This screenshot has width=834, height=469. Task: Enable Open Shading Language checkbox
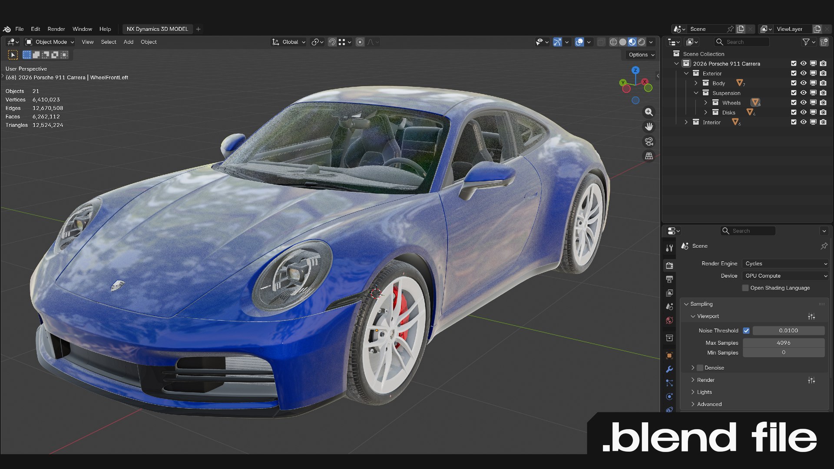[x=745, y=288]
